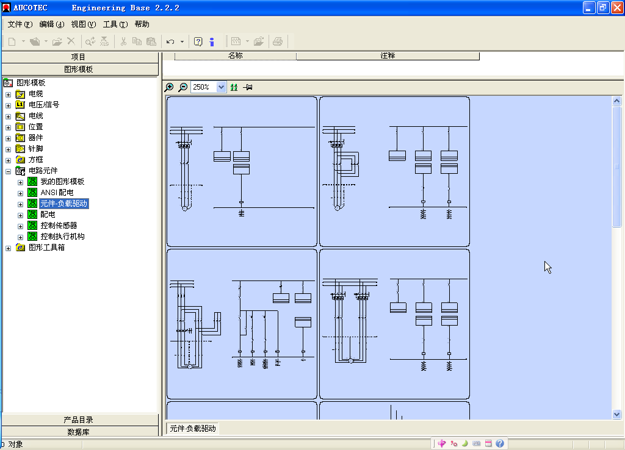This screenshot has height=450, width=625.
Task: Switch to the 元件-负载驱动 bottom tab
Action: 192,429
